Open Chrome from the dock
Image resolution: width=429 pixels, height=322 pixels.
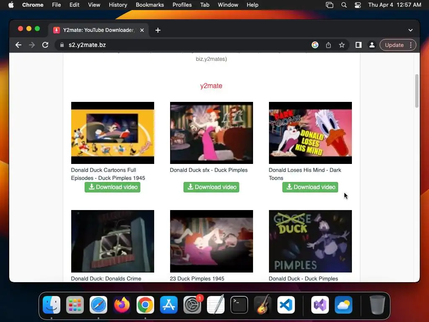pyautogui.click(x=145, y=305)
